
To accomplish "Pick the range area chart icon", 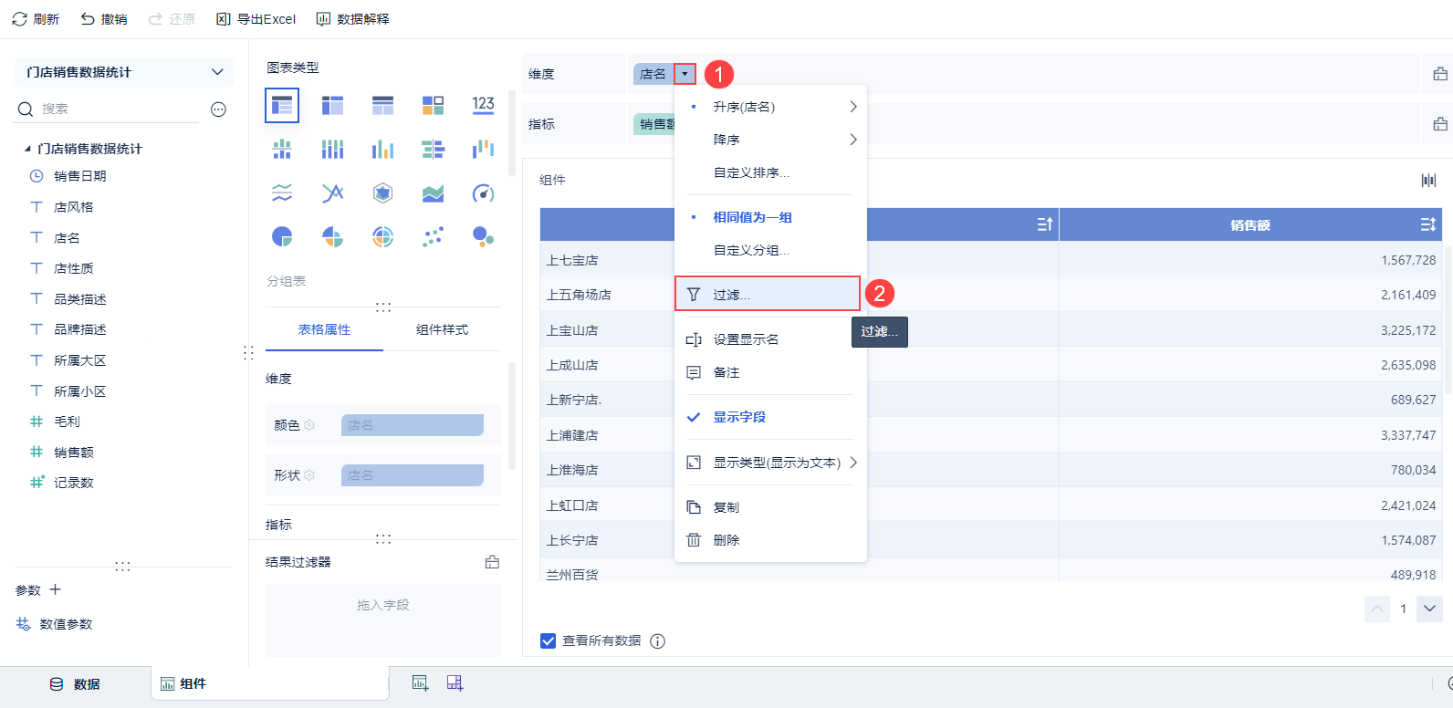I will 433,193.
